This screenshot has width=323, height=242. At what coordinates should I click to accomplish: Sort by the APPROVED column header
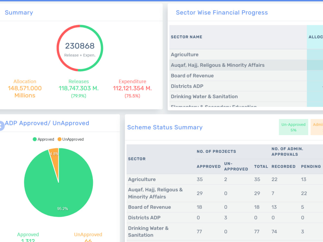208,166
